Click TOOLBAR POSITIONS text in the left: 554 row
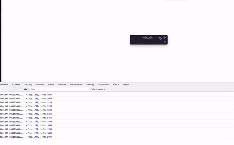The height and width of the screenshot is (145, 234). [x=12, y=121]
